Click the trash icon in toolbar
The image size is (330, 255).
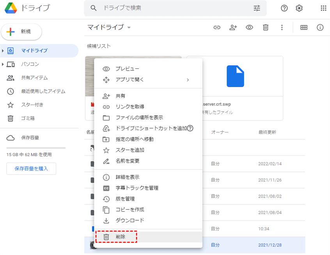[x=266, y=27]
